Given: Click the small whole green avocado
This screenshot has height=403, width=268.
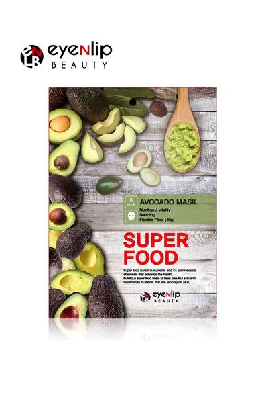Looking at the screenshot, I should (109, 185).
